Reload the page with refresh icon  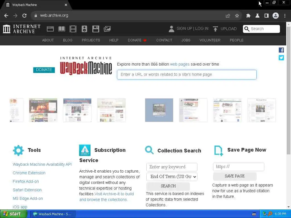click(24, 16)
